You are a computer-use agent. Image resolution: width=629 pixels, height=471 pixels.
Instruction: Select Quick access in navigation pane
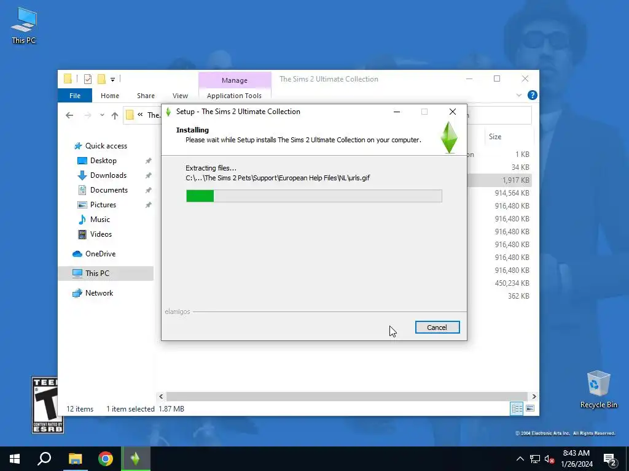pos(106,146)
